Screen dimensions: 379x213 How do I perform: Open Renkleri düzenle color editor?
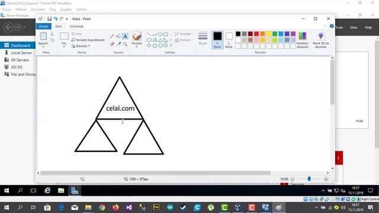click(303, 40)
